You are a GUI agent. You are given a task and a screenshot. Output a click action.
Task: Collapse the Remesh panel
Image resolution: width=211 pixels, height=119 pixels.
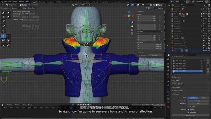click(176, 94)
